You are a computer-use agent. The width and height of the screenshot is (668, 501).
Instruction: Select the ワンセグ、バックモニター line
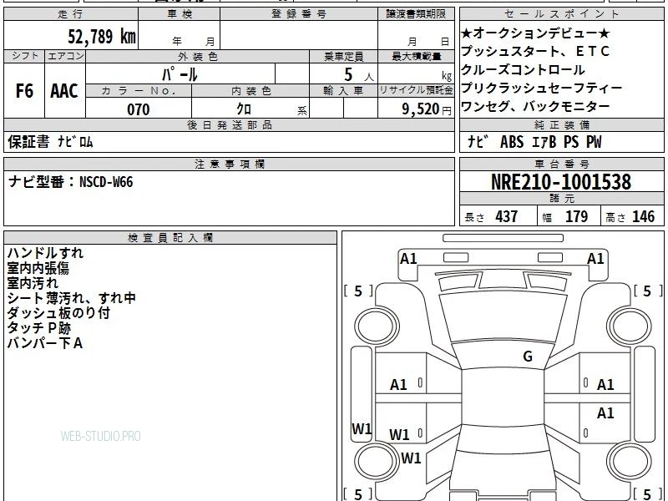(x=535, y=107)
